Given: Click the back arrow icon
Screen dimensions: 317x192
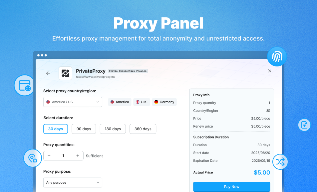Looking at the screenshot, I should tap(48, 73).
